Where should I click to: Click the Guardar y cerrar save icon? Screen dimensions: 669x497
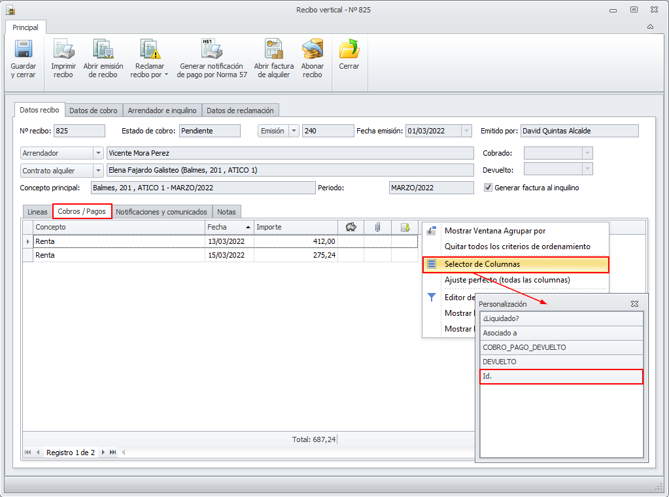[x=24, y=50]
